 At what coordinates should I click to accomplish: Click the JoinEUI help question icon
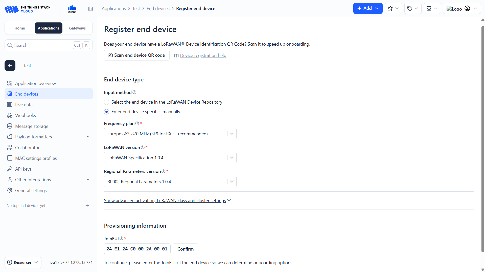pyautogui.click(x=122, y=238)
